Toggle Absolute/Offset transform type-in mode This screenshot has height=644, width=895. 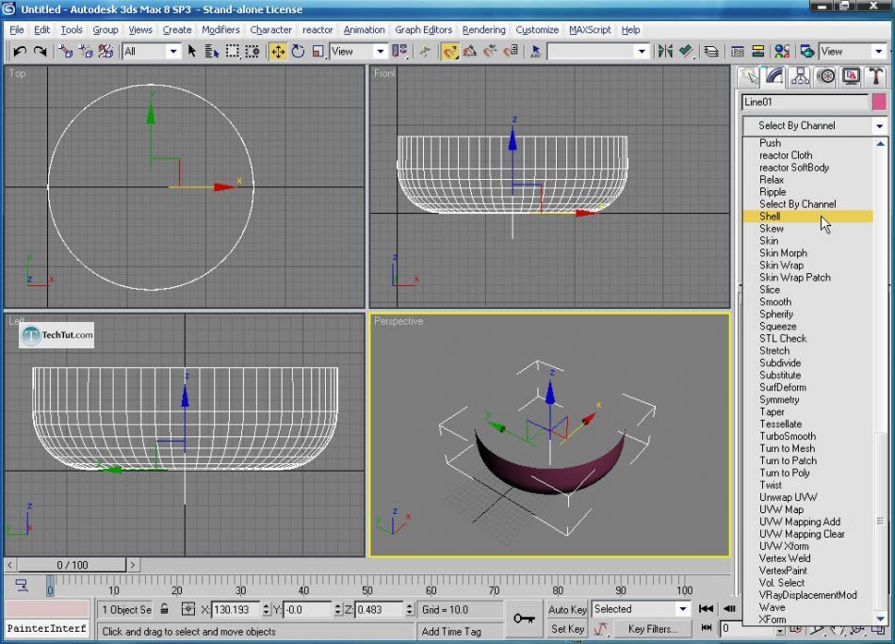coord(188,609)
